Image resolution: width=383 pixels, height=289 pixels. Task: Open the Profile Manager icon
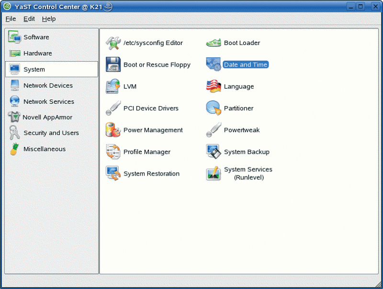(113, 152)
